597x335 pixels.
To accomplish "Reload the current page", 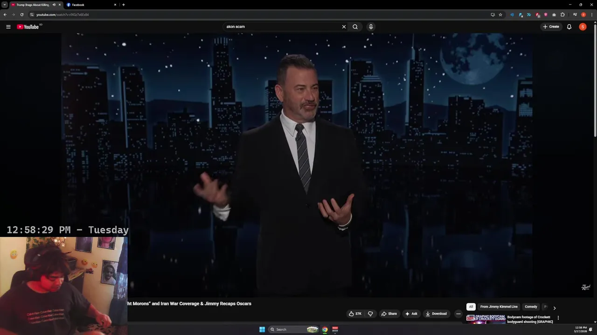I will 21,14.
